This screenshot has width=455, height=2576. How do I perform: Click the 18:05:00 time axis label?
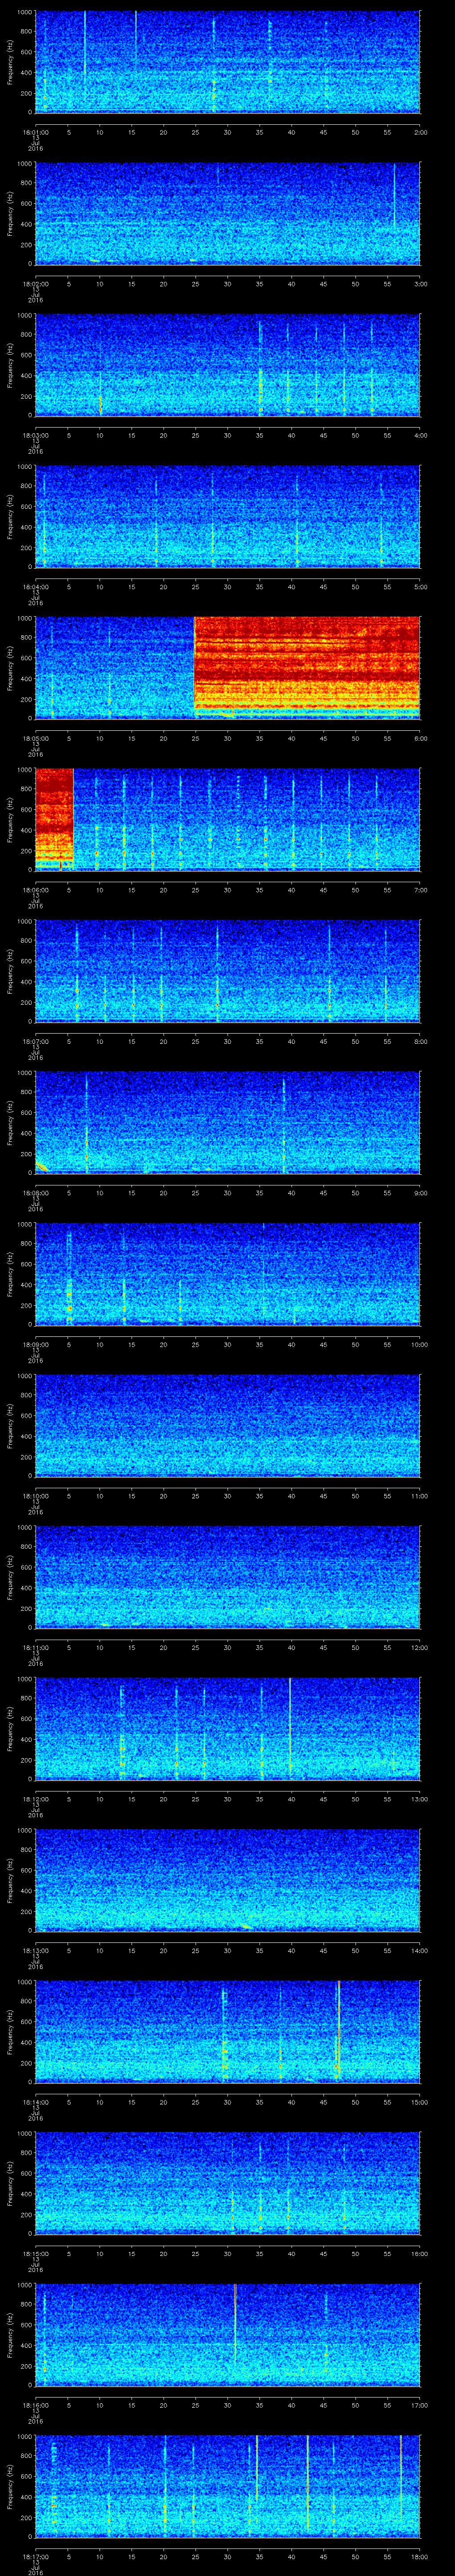(x=35, y=738)
